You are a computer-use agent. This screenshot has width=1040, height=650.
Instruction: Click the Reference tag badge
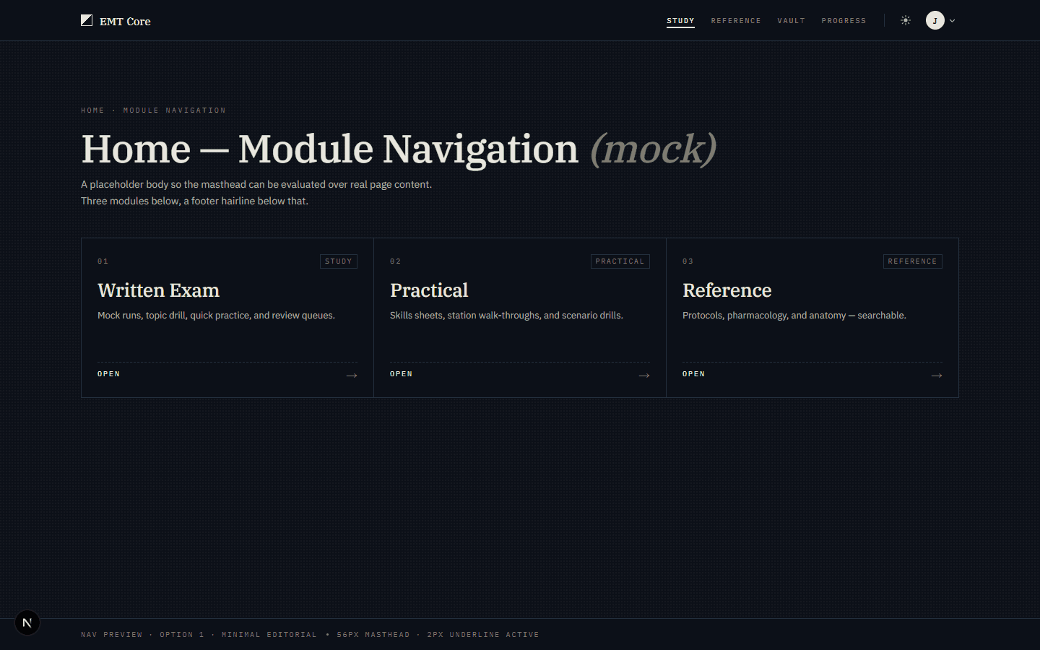pos(913,261)
